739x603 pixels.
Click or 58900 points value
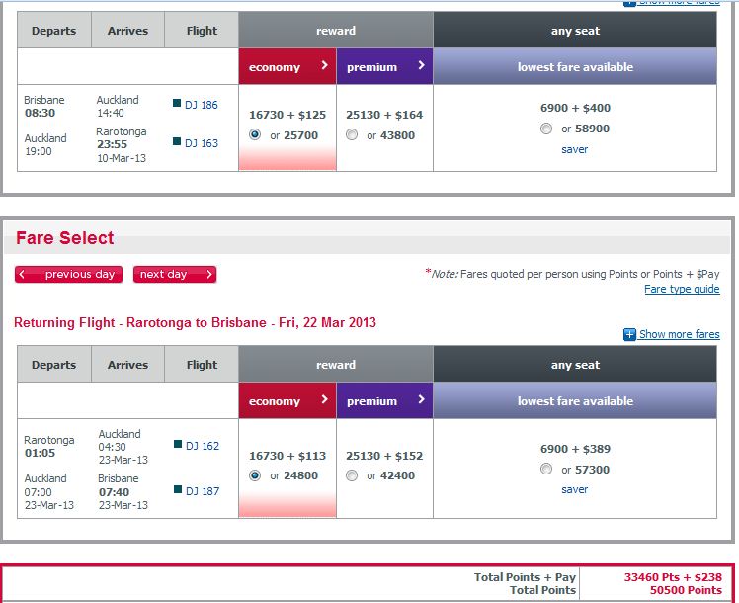coord(585,129)
